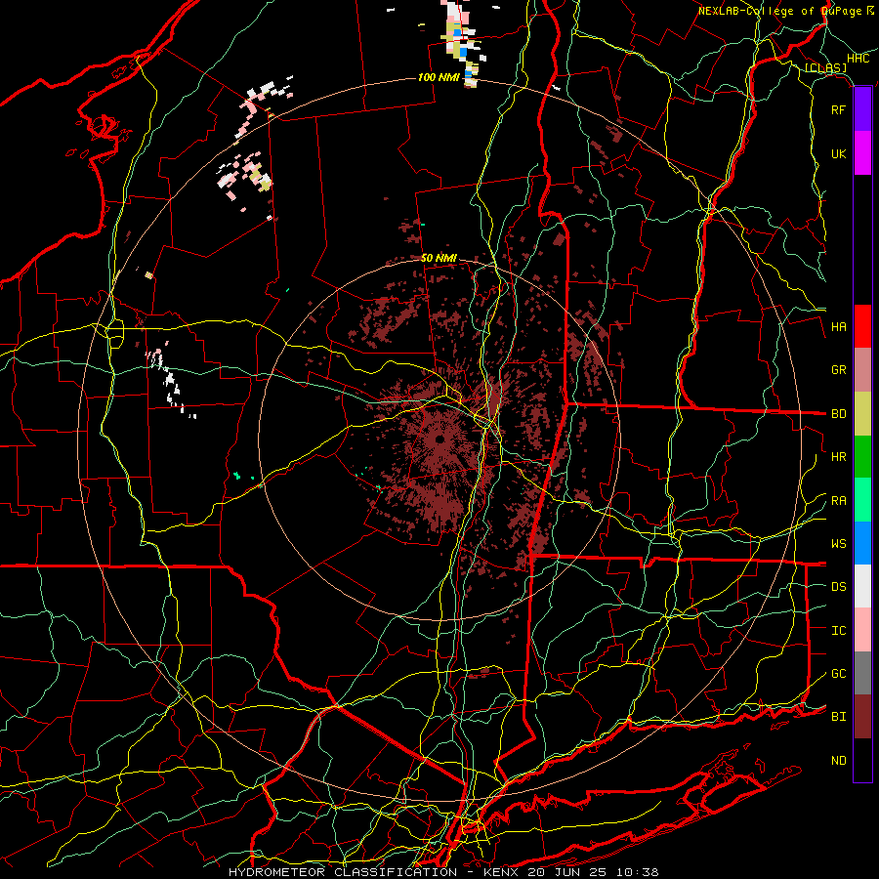This screenshot has height=879, width=879.
Task: Click the "KENX 20 JUN 25 10:38" timestamp
Action: tap(570, 872)
